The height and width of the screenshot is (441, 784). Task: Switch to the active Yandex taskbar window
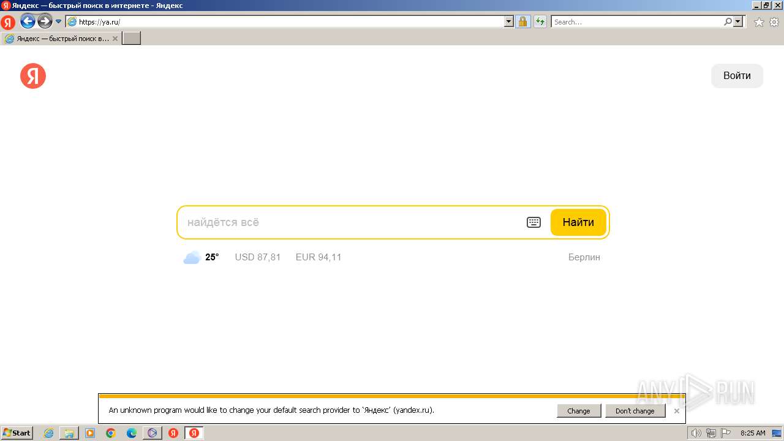click(x=194, y=433)
